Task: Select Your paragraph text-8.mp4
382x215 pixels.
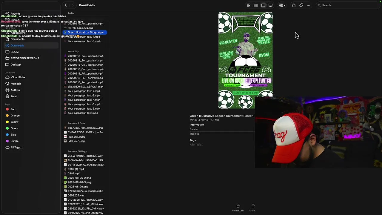Action: click(x=85, y=41)
